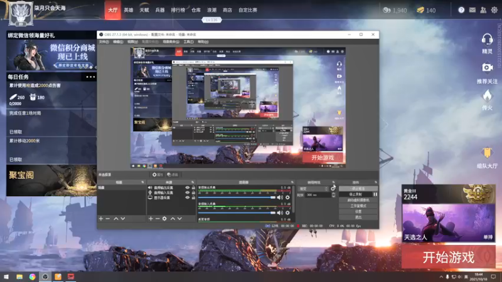This screenshot has height=282, width=502.
Task: Open the OBS 场景集合 menu
Action: 171,42
